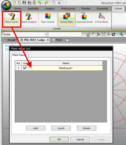Viewport: 126px width, 145px height.
Task: Open the Plot1 document tab
Action: pos(57,40)
